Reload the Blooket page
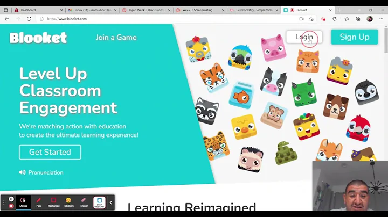This screenshot has width=388, height=217. click(29, 19)
